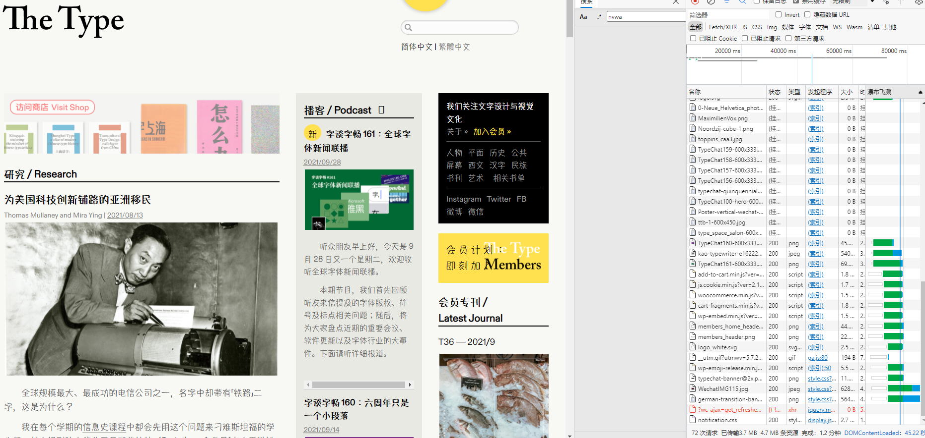This screenshot has width=925, height=438.
Task: Filter requests by CSS type
Action: [x=757, y=27]
